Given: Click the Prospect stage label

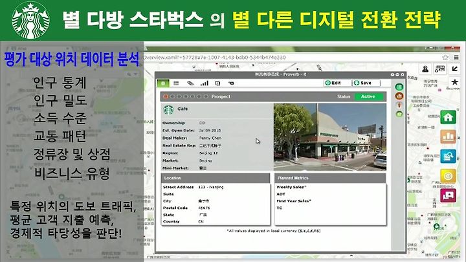Looking at the screenshot, I should 221,96.
